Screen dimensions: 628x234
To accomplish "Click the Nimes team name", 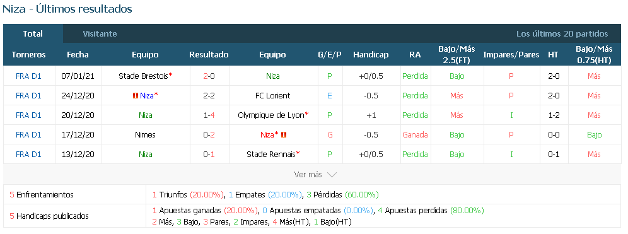I will pyautogui.click(x=145, y=134).
